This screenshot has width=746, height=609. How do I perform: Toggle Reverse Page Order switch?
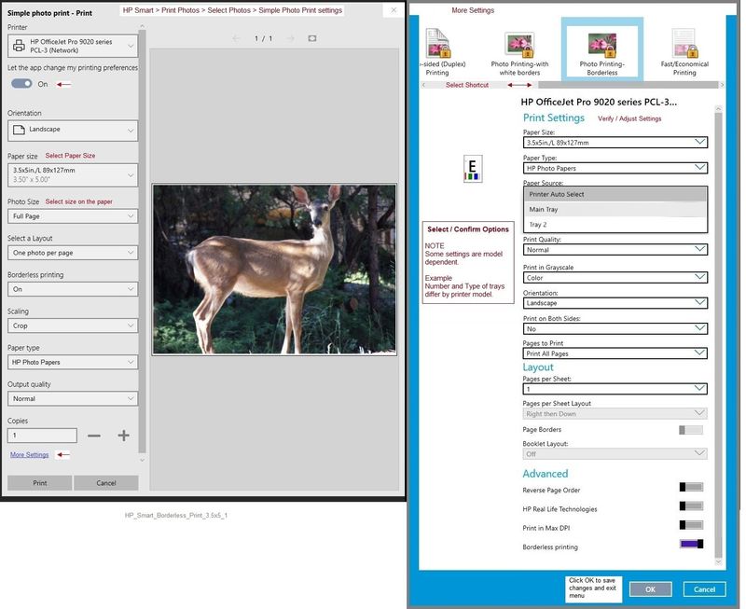tap(691, 487)
